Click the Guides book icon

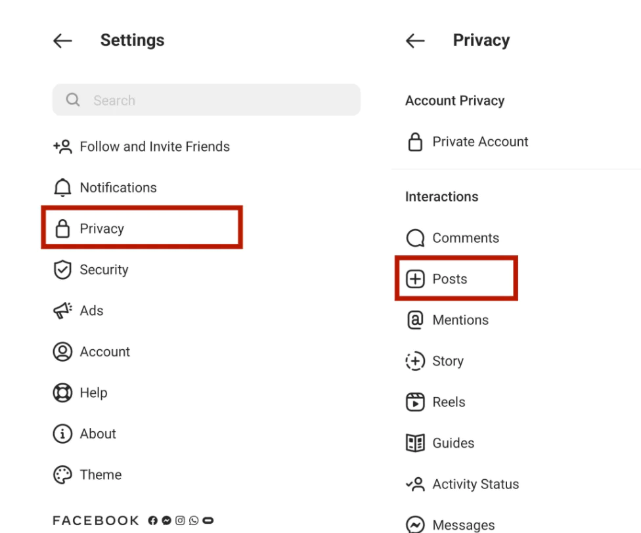[x=415, y=443]
